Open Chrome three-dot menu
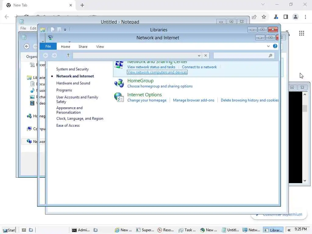312x234 pixels. 305,17
